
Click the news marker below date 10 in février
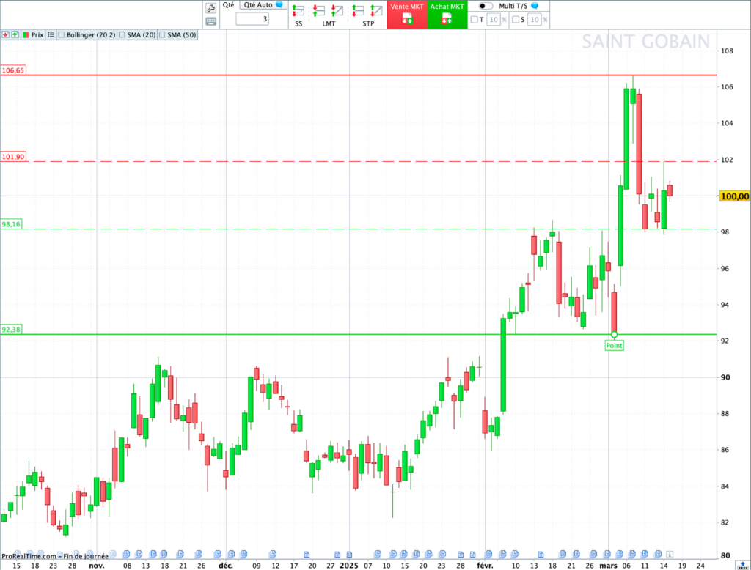(515, 554)
